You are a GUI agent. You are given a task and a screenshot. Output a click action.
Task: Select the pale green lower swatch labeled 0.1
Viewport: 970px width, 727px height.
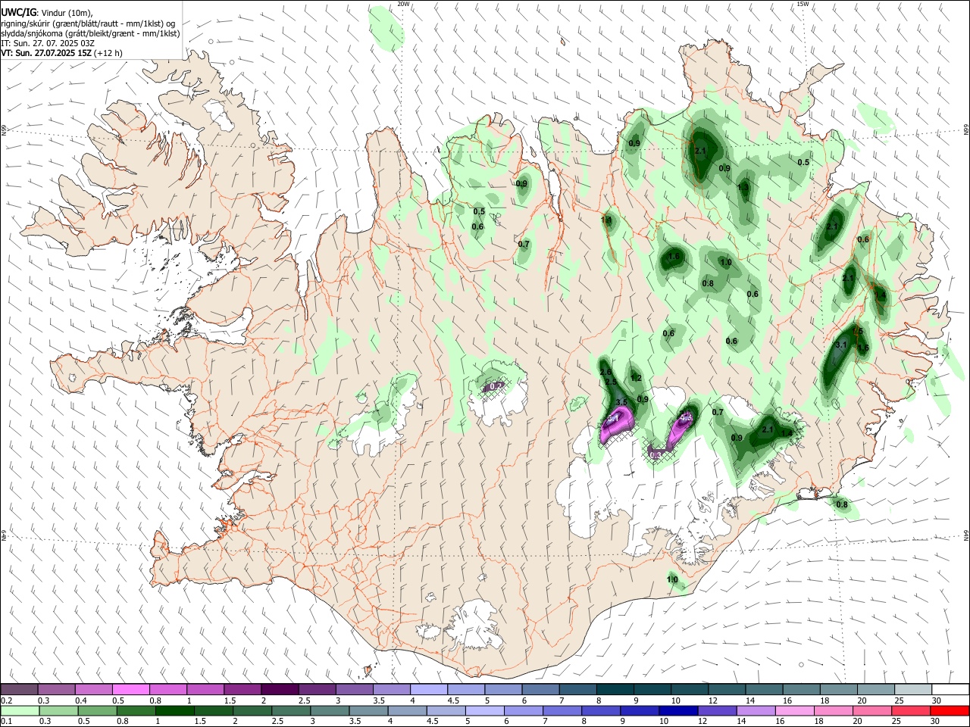pyautogui.click(x=20, y=710)
